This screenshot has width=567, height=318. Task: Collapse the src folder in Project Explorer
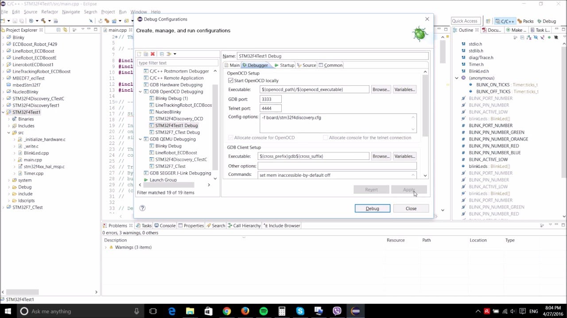9,132
